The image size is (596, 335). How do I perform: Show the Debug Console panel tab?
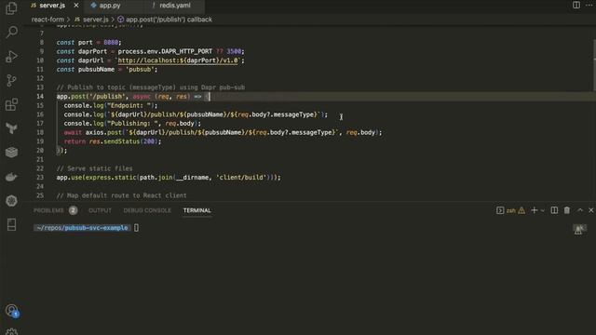click(x=147, y=210)
